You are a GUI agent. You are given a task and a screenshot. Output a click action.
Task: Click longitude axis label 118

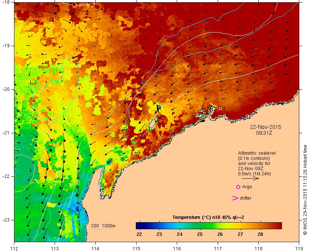[258, 248]
